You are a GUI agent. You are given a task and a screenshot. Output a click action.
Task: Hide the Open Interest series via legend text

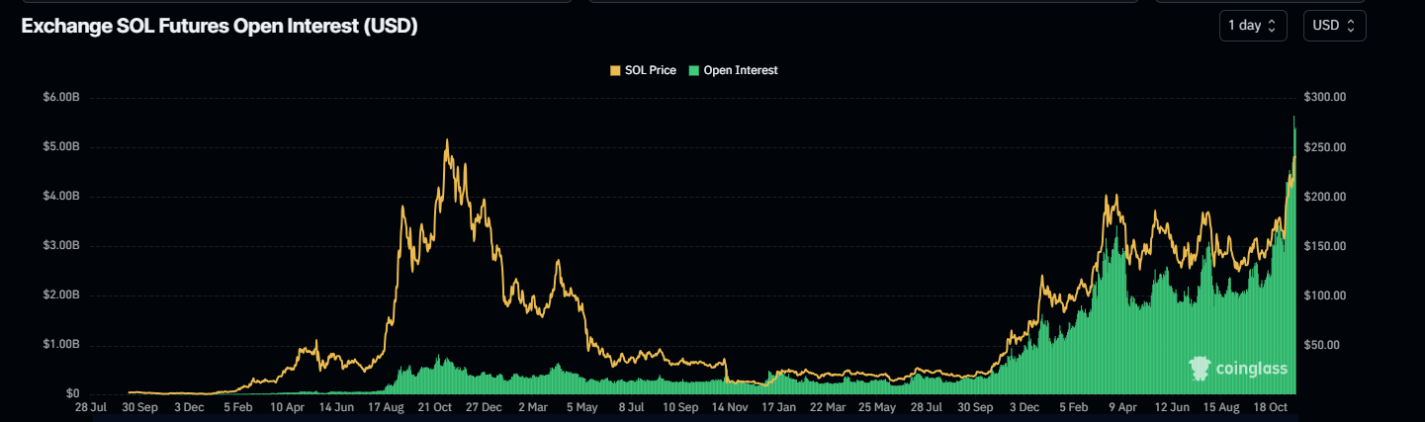[x=740, y=70]
